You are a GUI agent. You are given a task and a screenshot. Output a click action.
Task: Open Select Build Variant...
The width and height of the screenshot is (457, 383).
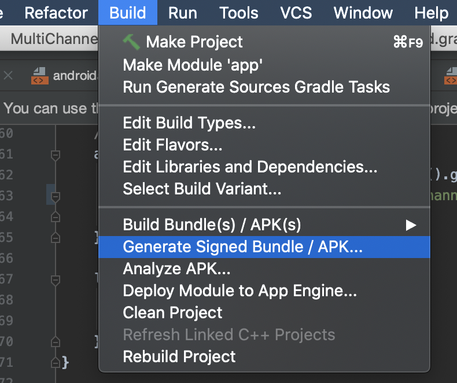202,189
